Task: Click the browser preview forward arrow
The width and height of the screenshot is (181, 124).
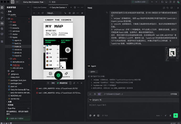Action: tap(39, 13)
